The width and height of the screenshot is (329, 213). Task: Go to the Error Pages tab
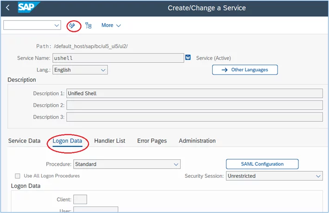coord(152,141)
